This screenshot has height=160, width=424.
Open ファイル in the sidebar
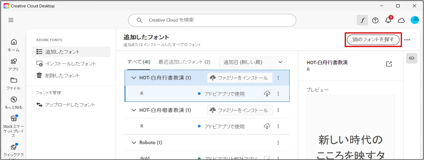click(14, 84)
